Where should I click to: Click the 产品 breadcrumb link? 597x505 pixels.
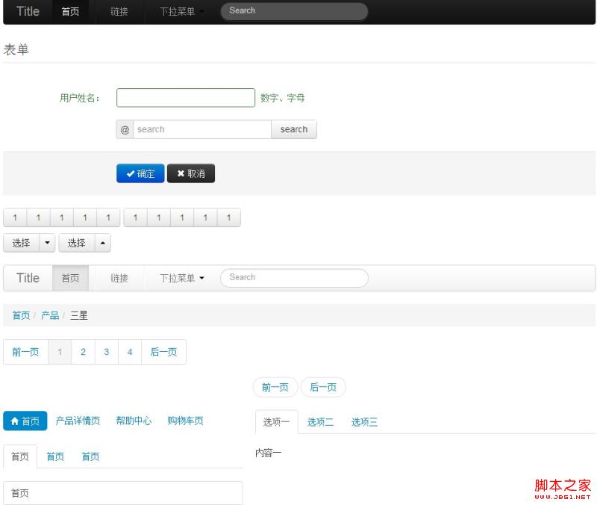(50, 315)
